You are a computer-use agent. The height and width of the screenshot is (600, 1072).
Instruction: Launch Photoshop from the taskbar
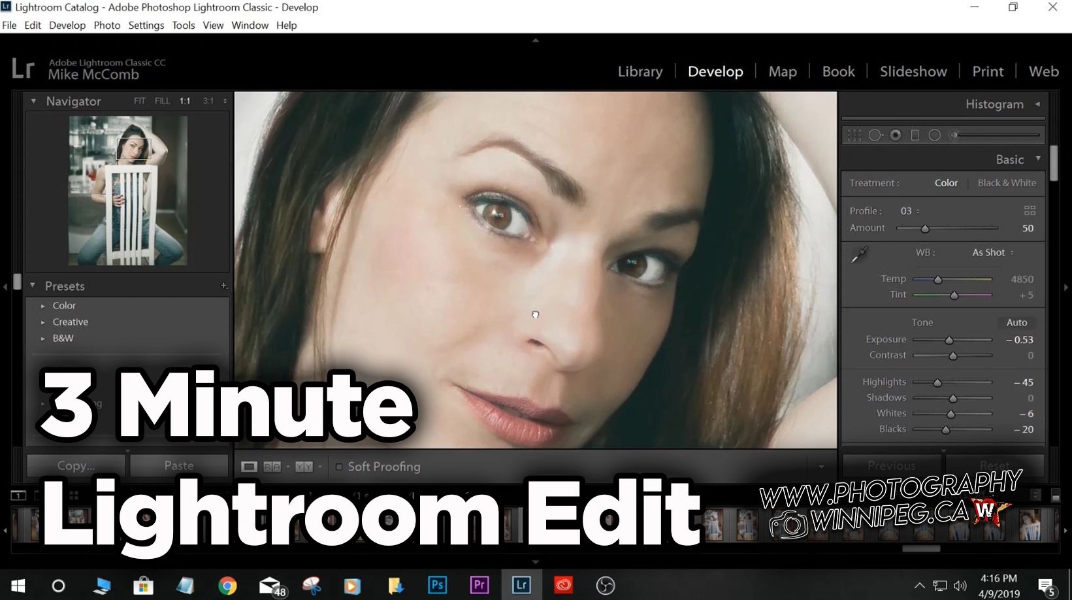[437, 585]
